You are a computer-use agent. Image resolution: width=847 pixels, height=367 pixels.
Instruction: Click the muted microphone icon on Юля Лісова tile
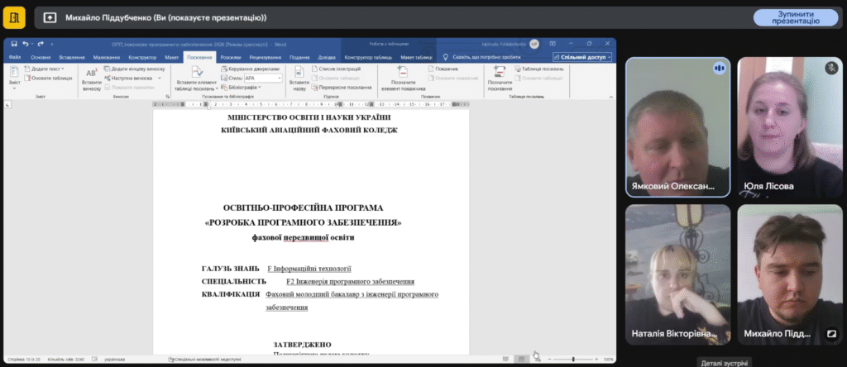[x=831, y=68]
